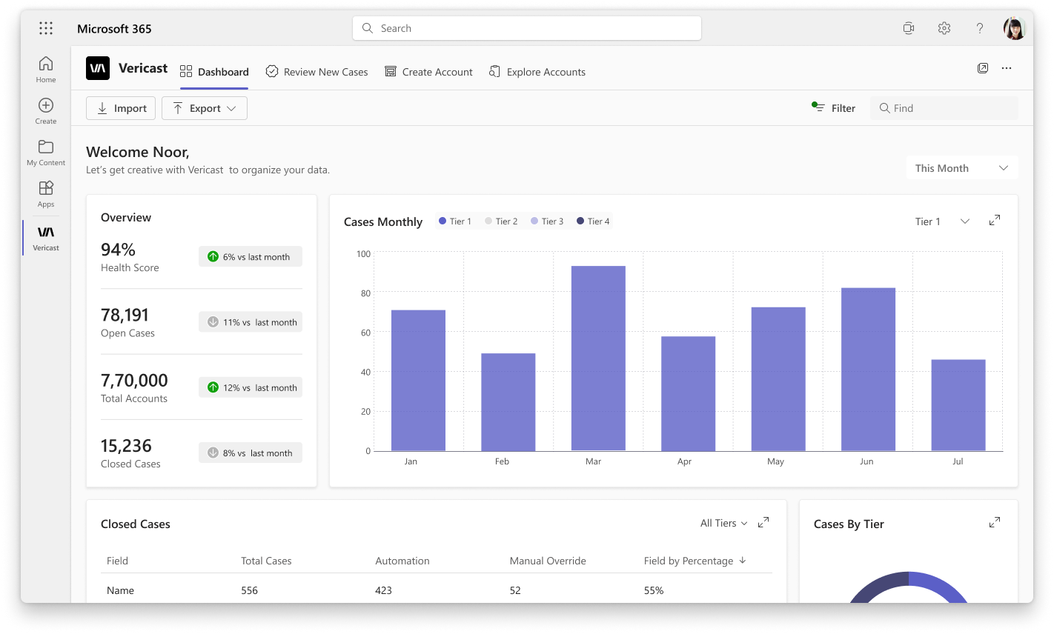Click the Feb bar in chart

(x=508, y=402)
